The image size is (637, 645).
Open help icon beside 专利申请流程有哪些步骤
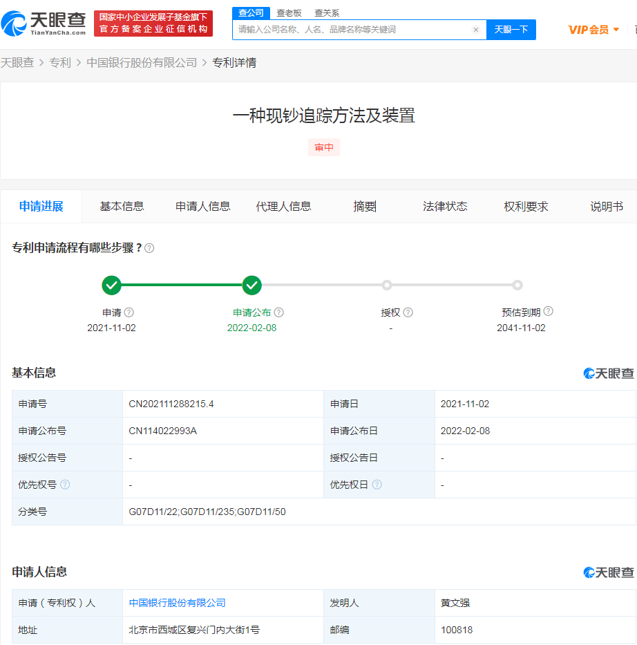tap(149, 247)
